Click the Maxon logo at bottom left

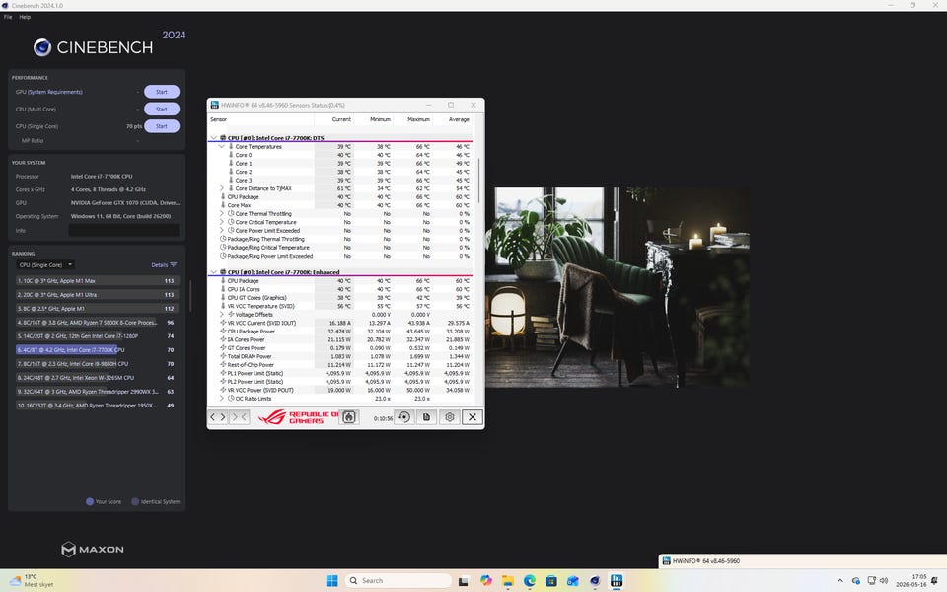[x=93, y=550]
